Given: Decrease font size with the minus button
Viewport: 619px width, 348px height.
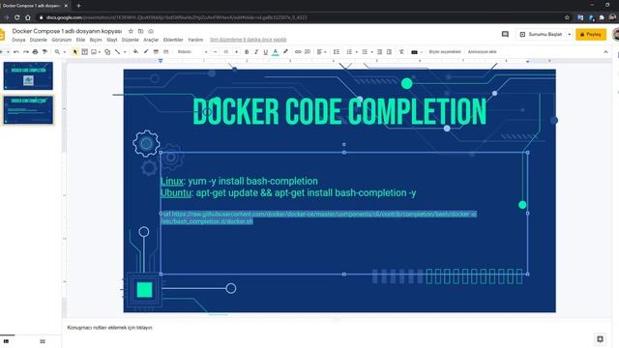Looking at the screenshot, I should click(x=215, y=51).
